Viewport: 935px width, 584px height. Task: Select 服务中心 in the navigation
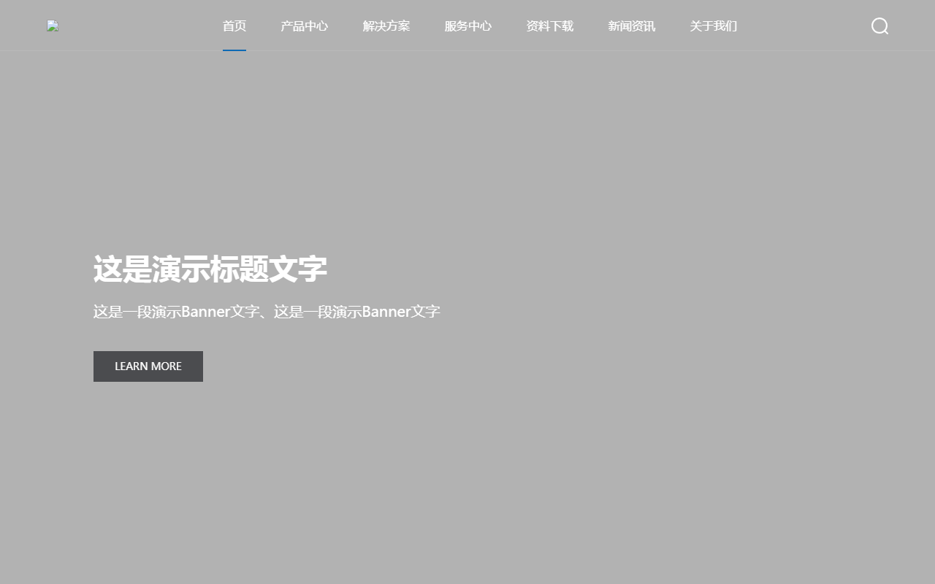[x=468, y=26]
